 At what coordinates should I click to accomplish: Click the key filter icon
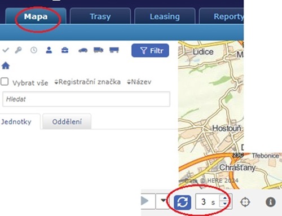pyautogui.click(x=18, y=50)
